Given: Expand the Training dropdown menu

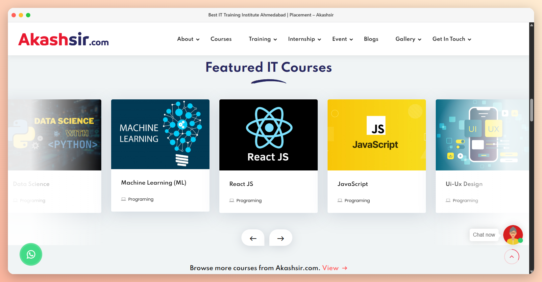Looking at the screenshot, I should pos(263,39).
